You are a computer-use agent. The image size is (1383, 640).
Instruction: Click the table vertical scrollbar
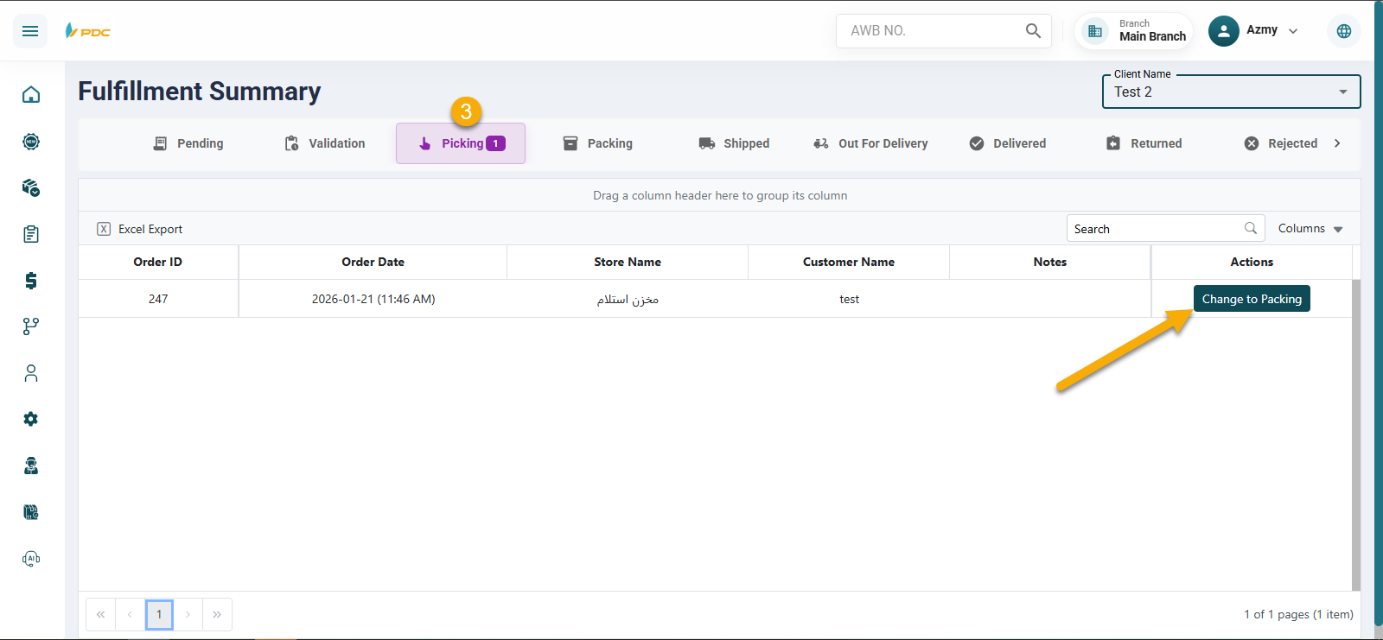pos(1356,435)
